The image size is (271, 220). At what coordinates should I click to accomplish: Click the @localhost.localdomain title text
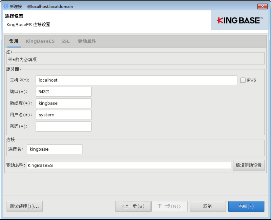pyautogui.click(x=50, y=7)
